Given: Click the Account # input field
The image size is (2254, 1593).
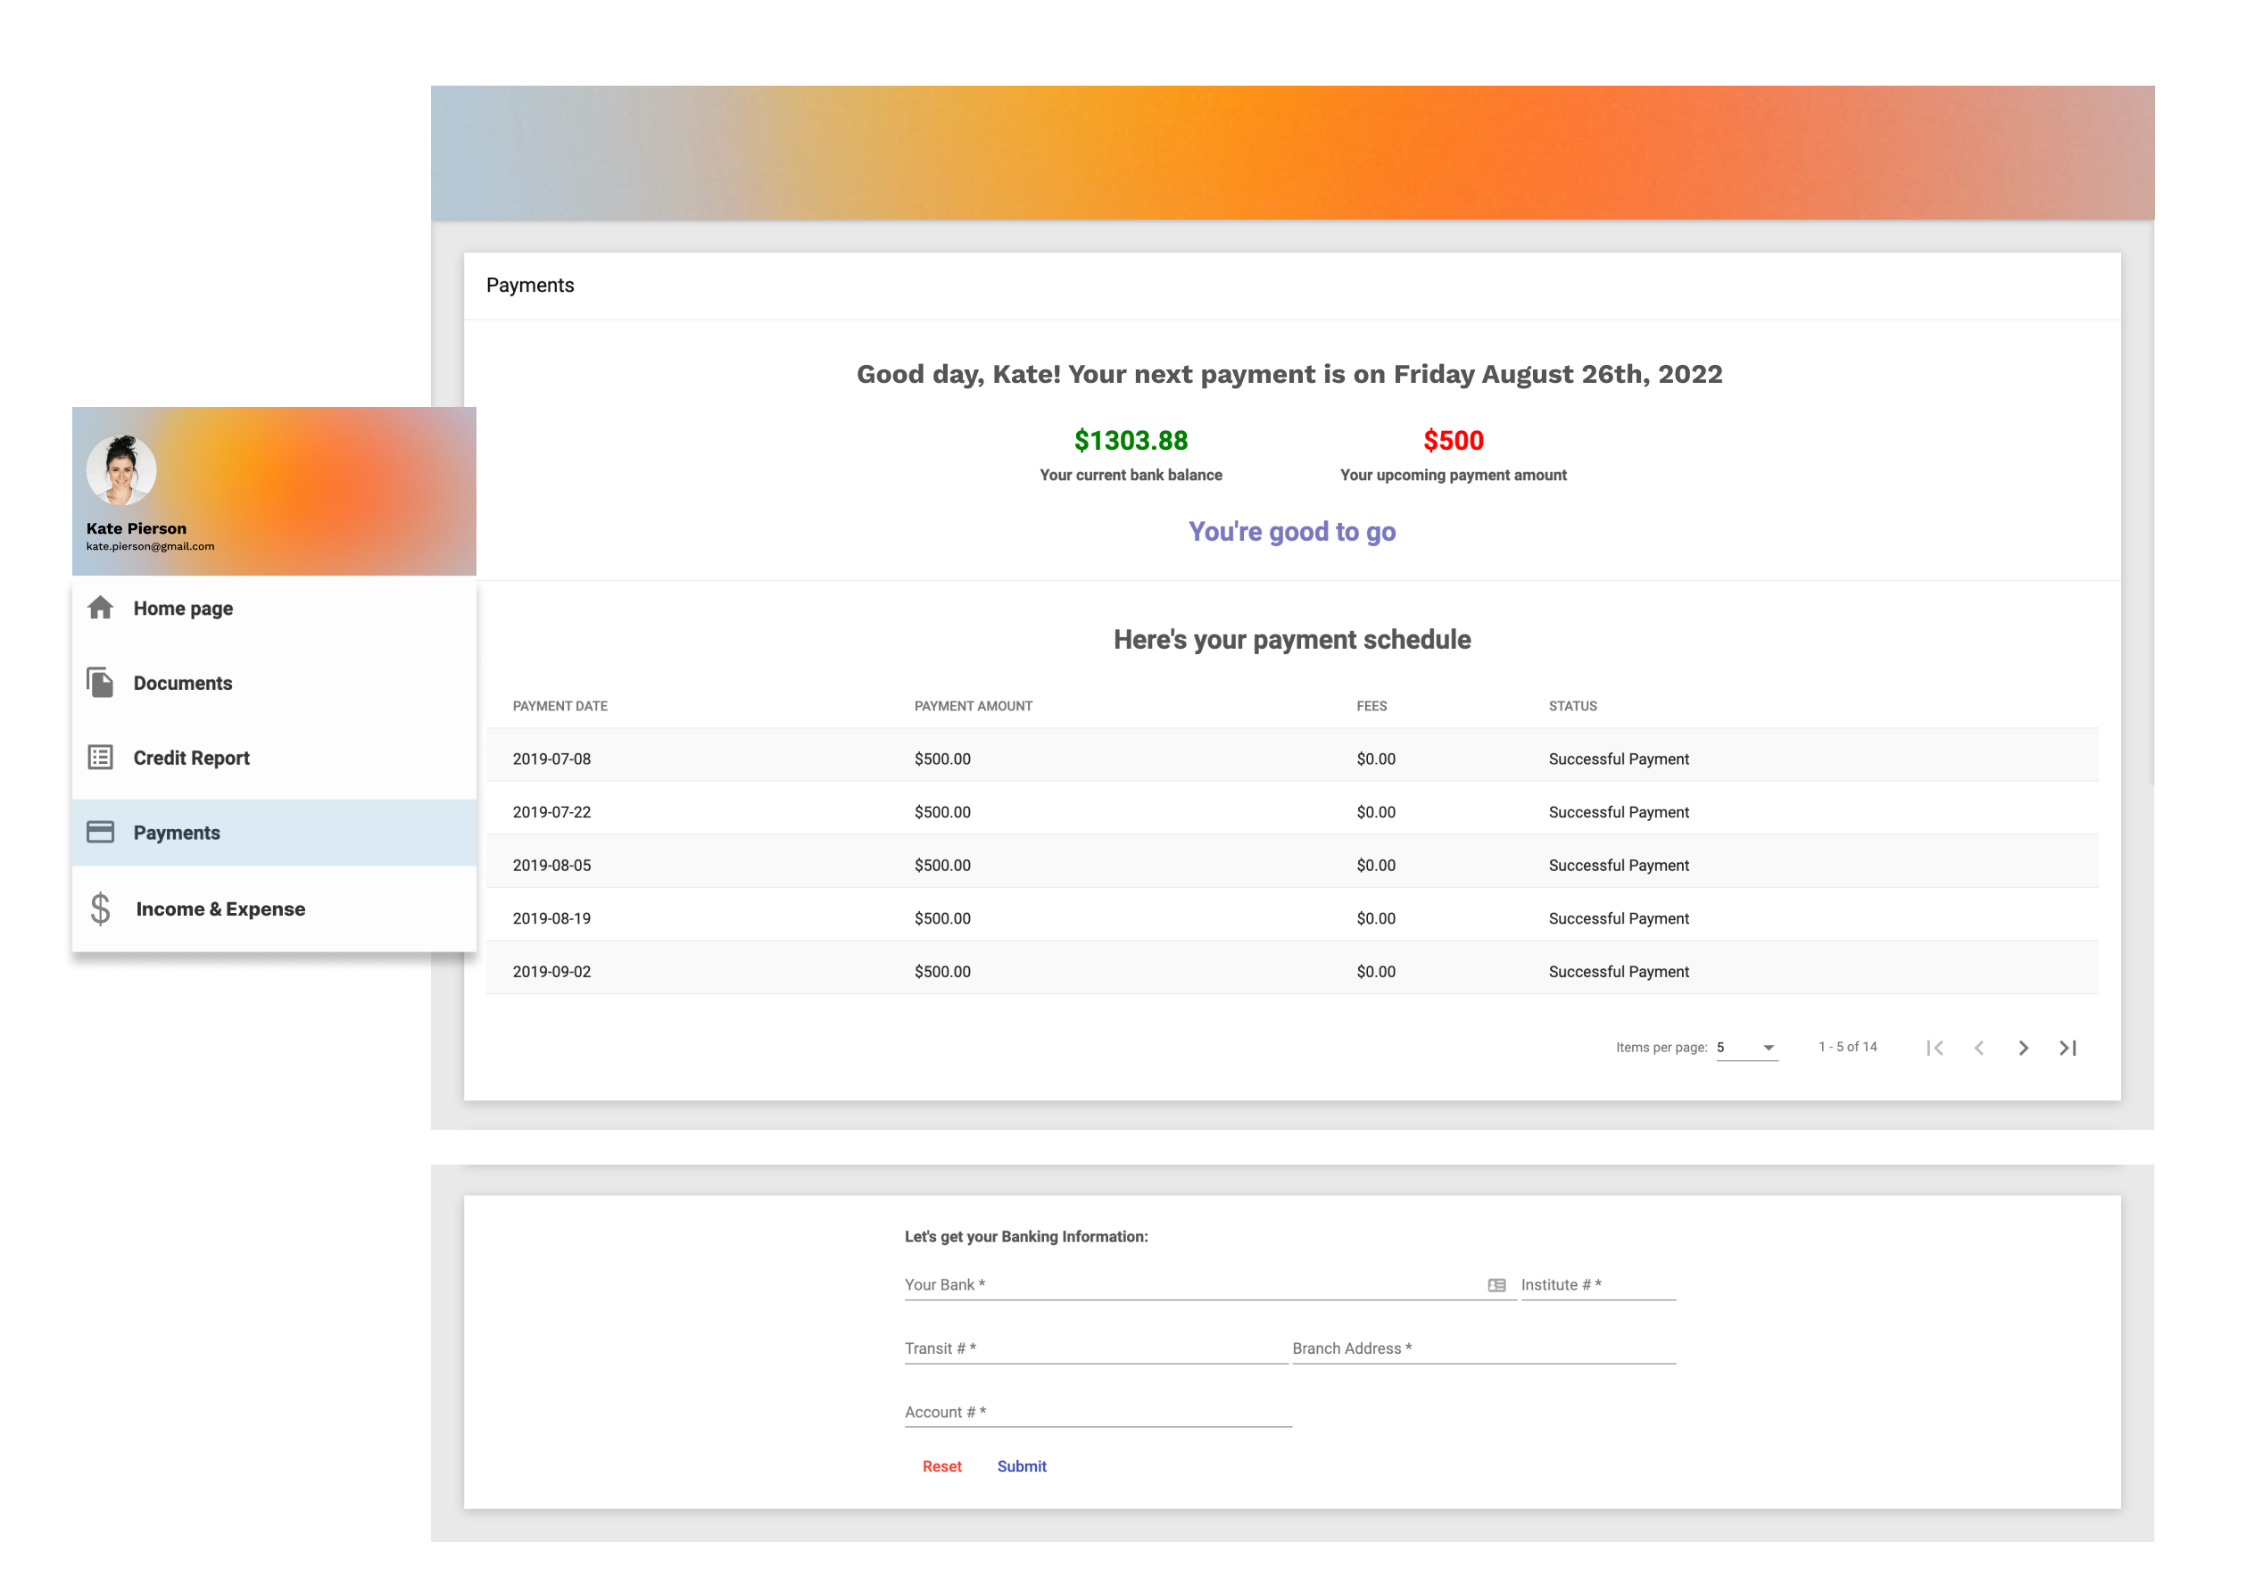Looking at the screenshot, I should 1097,1413.
